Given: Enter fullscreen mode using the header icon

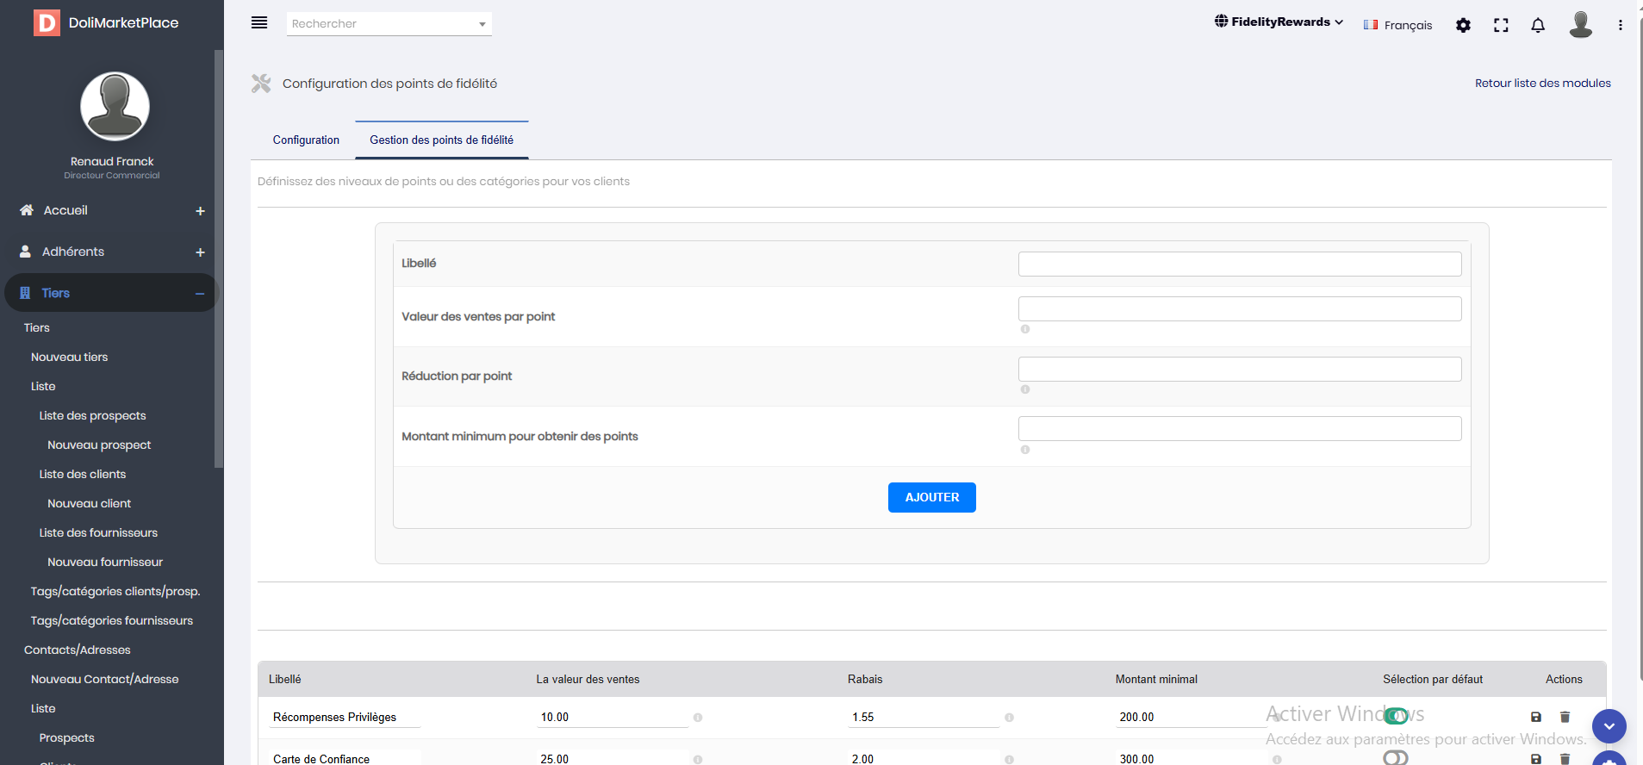Looking at the screenshot, I should point(1501,25).
